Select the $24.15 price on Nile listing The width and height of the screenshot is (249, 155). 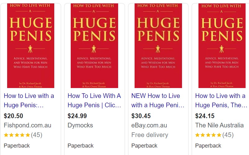pyautogui.click(x=205, y=116)
